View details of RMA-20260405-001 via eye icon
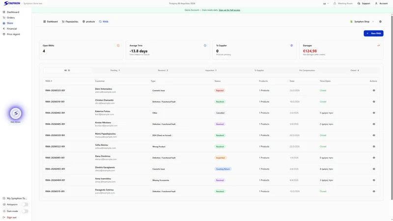 coord(374,124)
